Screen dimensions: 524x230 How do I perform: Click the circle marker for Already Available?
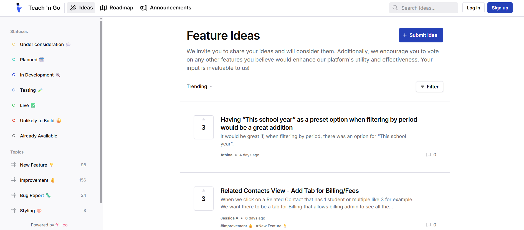click(x=14, y=136)
